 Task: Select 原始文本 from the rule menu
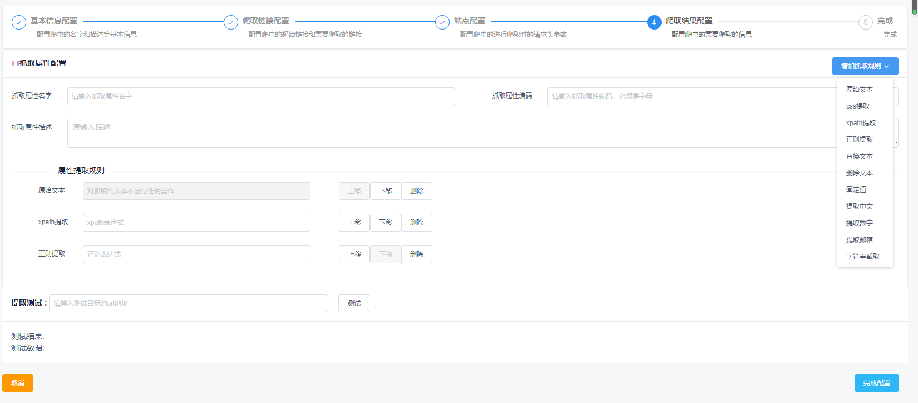point(865,90)
